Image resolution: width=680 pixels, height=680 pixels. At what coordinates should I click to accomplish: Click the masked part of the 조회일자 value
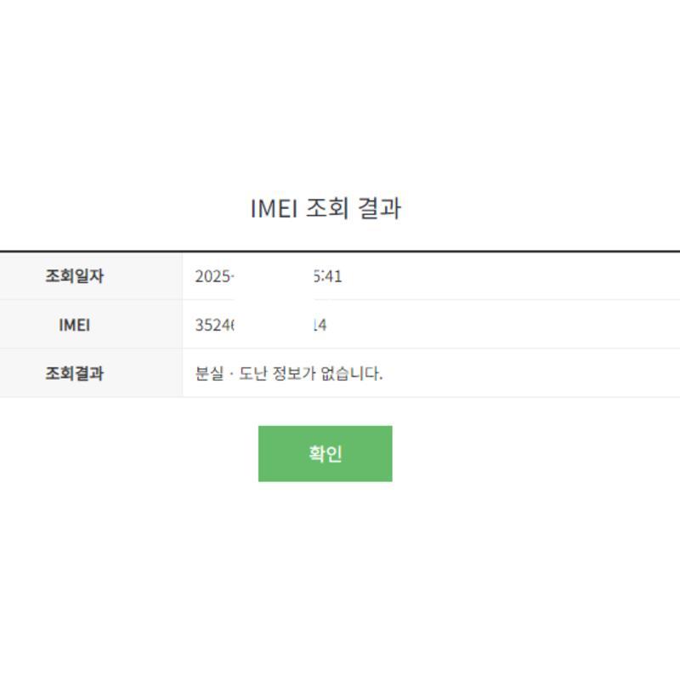pyautogui.click(x=274, y=276)
